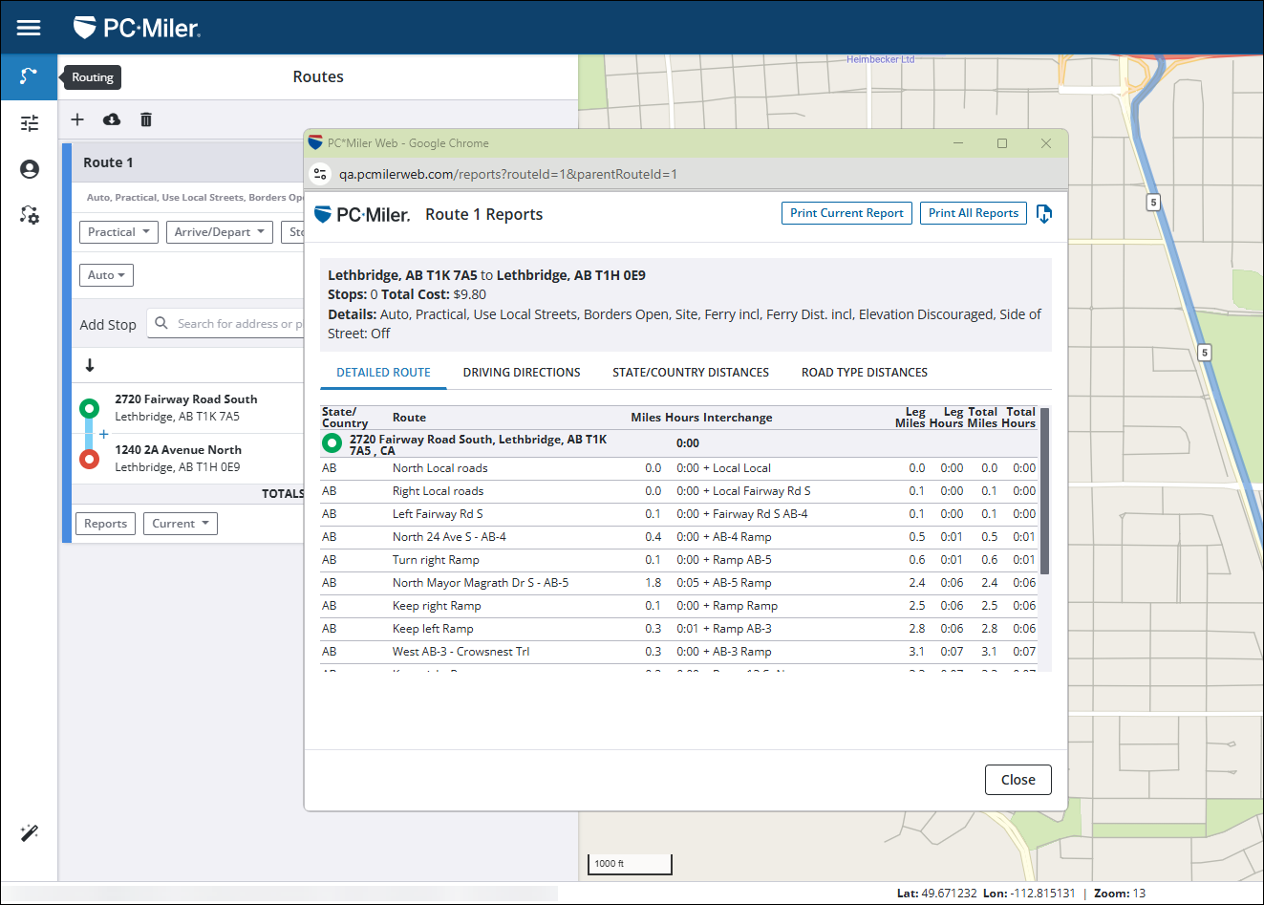The image size is (1264, 905).
Task: Click the delete route trash icon
Action: coord(146,119)
